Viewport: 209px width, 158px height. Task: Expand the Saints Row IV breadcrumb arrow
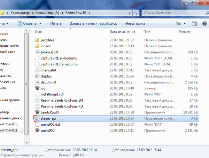coord(89,13)
